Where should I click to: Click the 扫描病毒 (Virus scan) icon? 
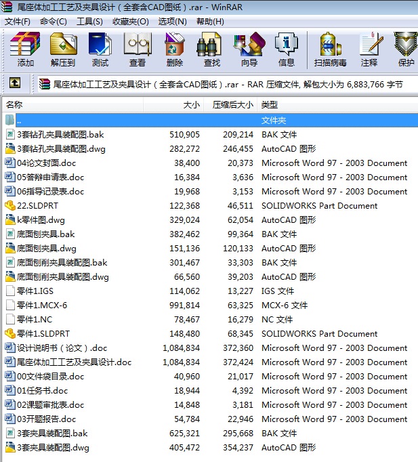click(330, 44)
